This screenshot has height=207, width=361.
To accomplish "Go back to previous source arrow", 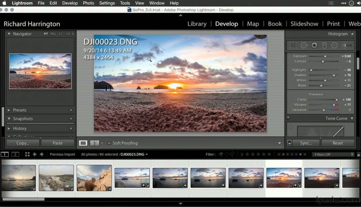I will (x=35, y=154).
